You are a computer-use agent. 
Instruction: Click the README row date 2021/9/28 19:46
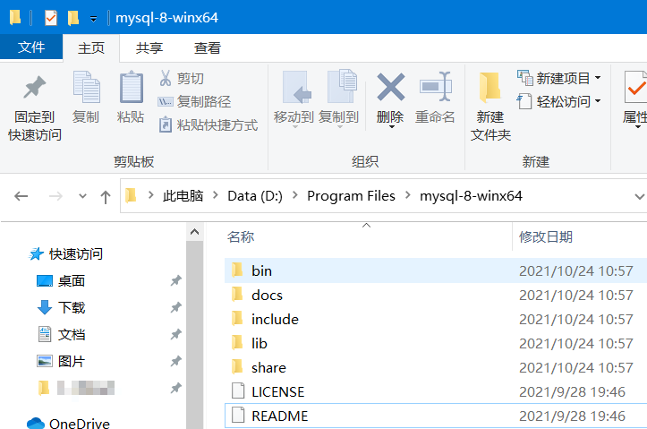(573, 416)
